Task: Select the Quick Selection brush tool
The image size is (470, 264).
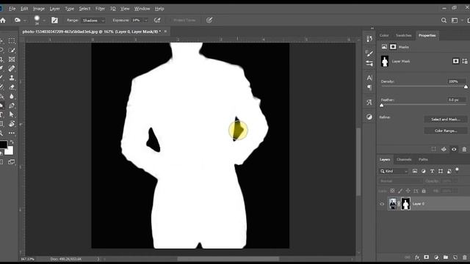Action: pos(12,50)
